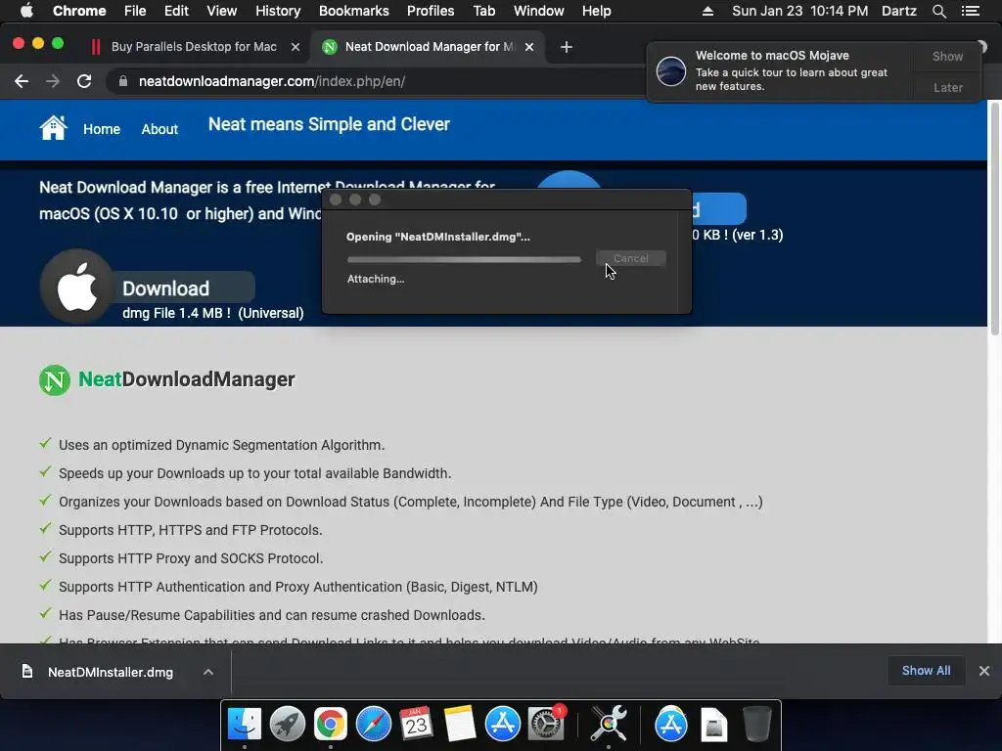Screen dimensions: 1002x751
Task: Open the Profiles menu
Action: pyautogui.click(x=431, y=11)
